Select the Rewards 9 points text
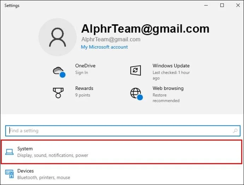Screen dimensions: 244x185 click(x=82, y=95)
